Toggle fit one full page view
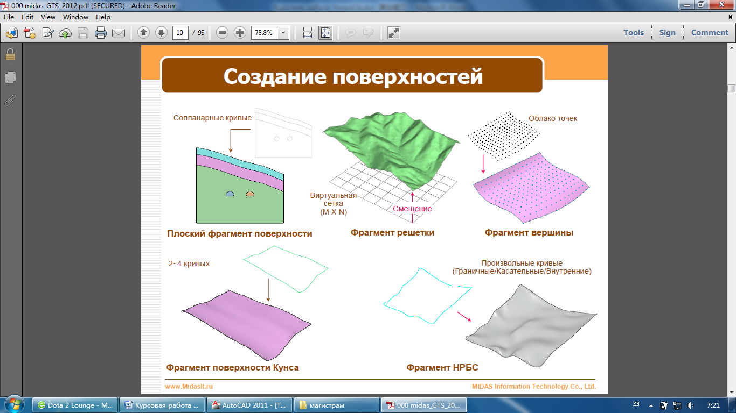The image size is (736, 413). click(x=325, y=33)
